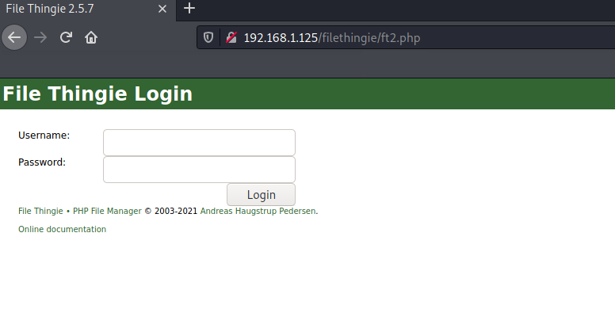Reload the current page
615x336 pixels.
click(66, 37)
